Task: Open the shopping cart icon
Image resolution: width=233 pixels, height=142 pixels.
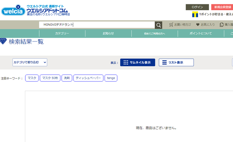Action: [171, 24]
